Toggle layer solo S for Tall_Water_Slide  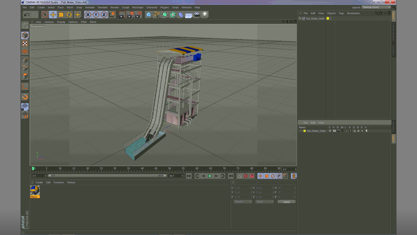(x=330, y=131)
